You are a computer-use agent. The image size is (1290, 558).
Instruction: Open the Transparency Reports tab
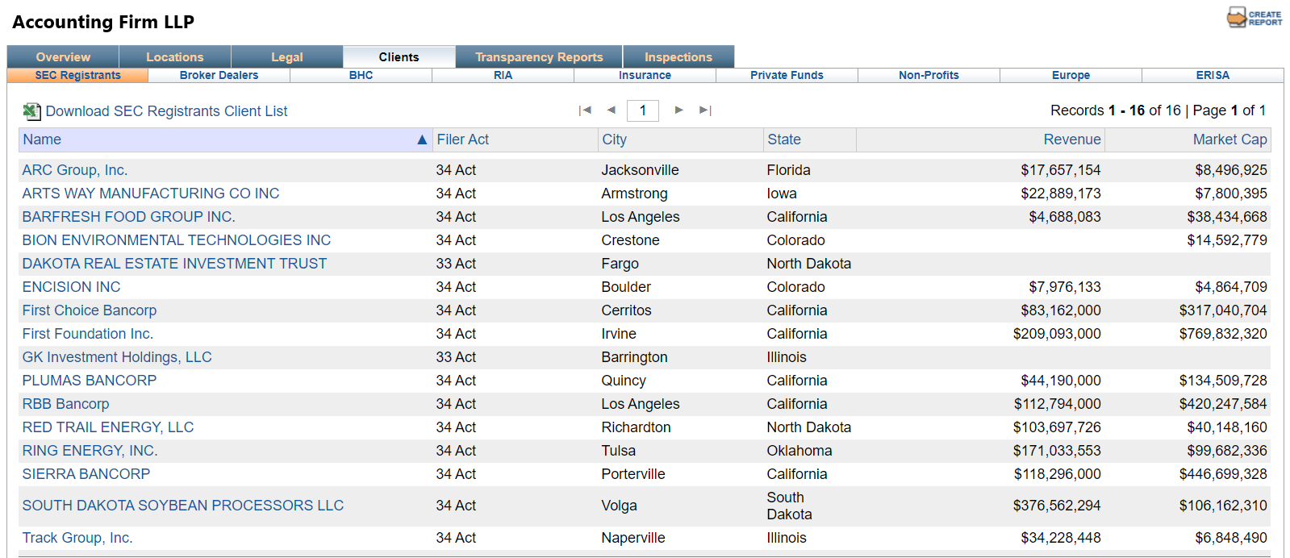(539, 56)
